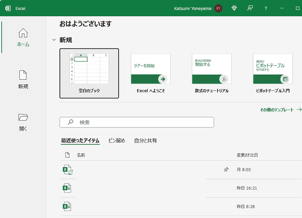The image size is (302, 218).
Task: Open the file icon in the 月 8:03 row
Action: 68,170
